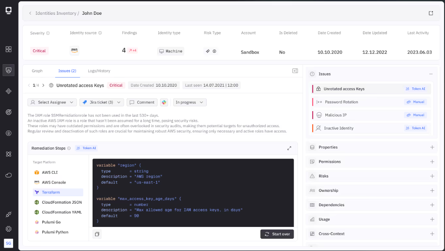Open the plug connector icon in sidebar
The image size is (445, 251).
pos(8,214)
